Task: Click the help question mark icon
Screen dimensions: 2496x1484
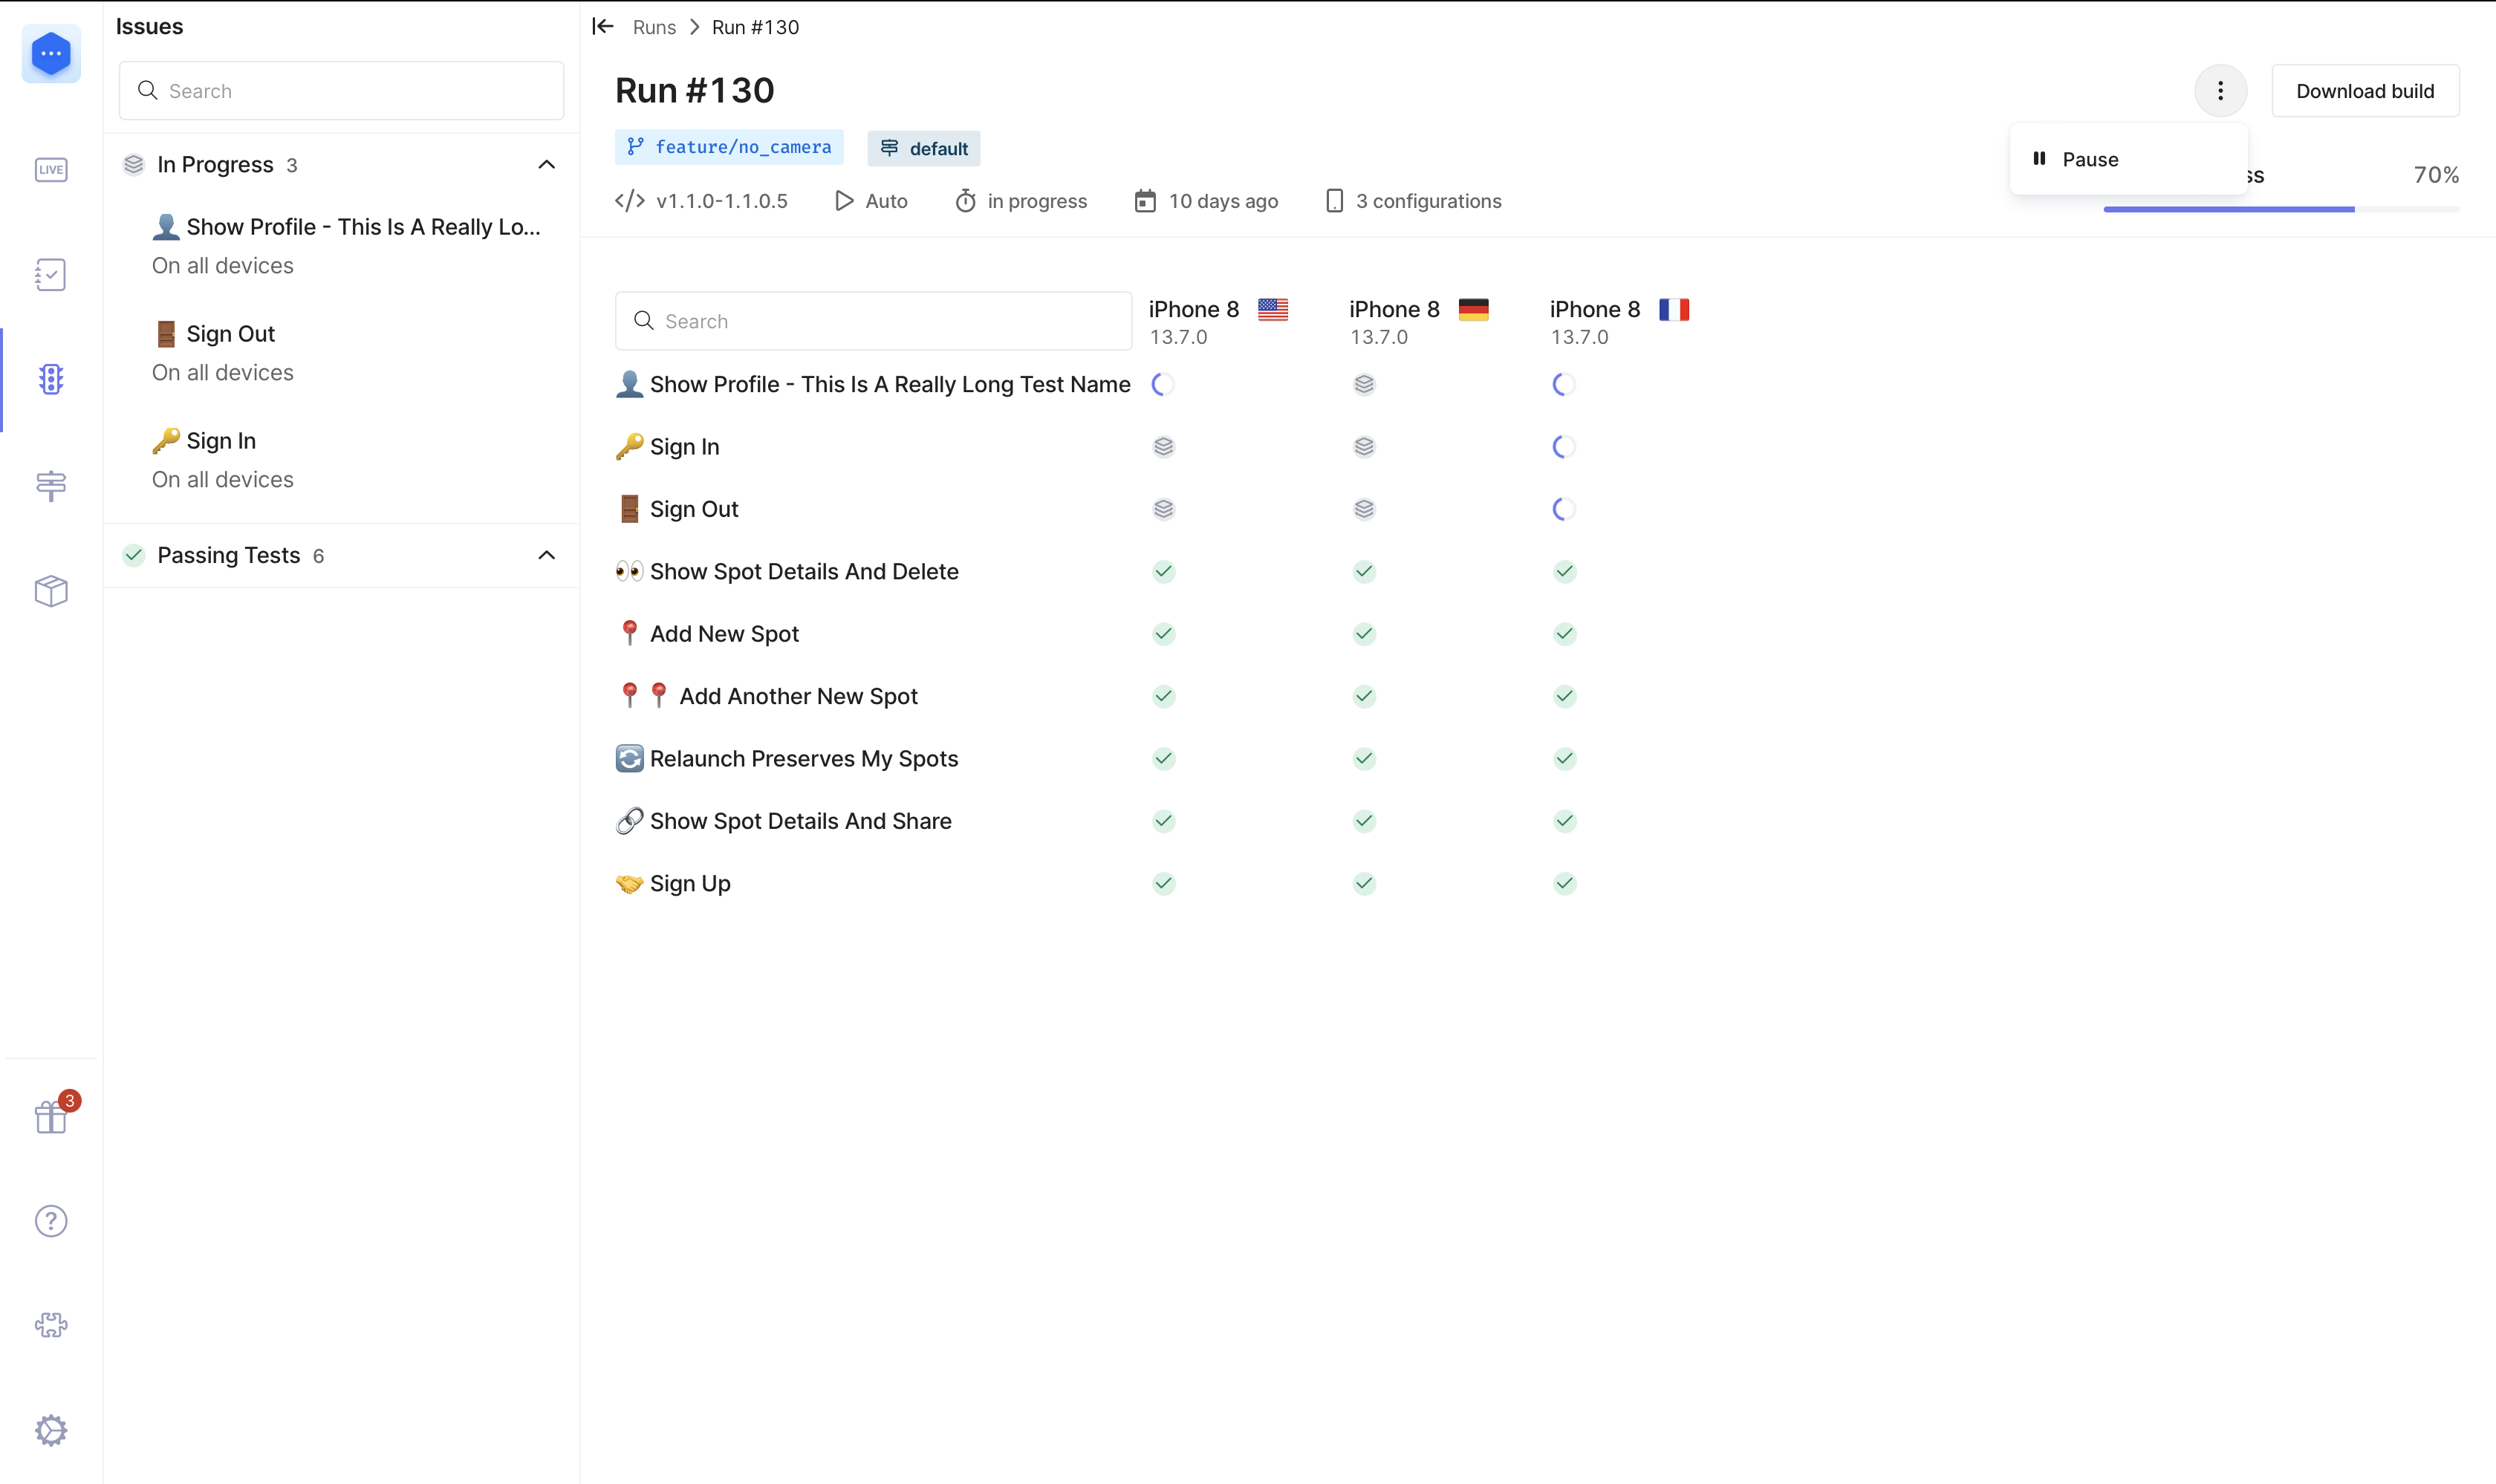Action: pos(51,1221)
